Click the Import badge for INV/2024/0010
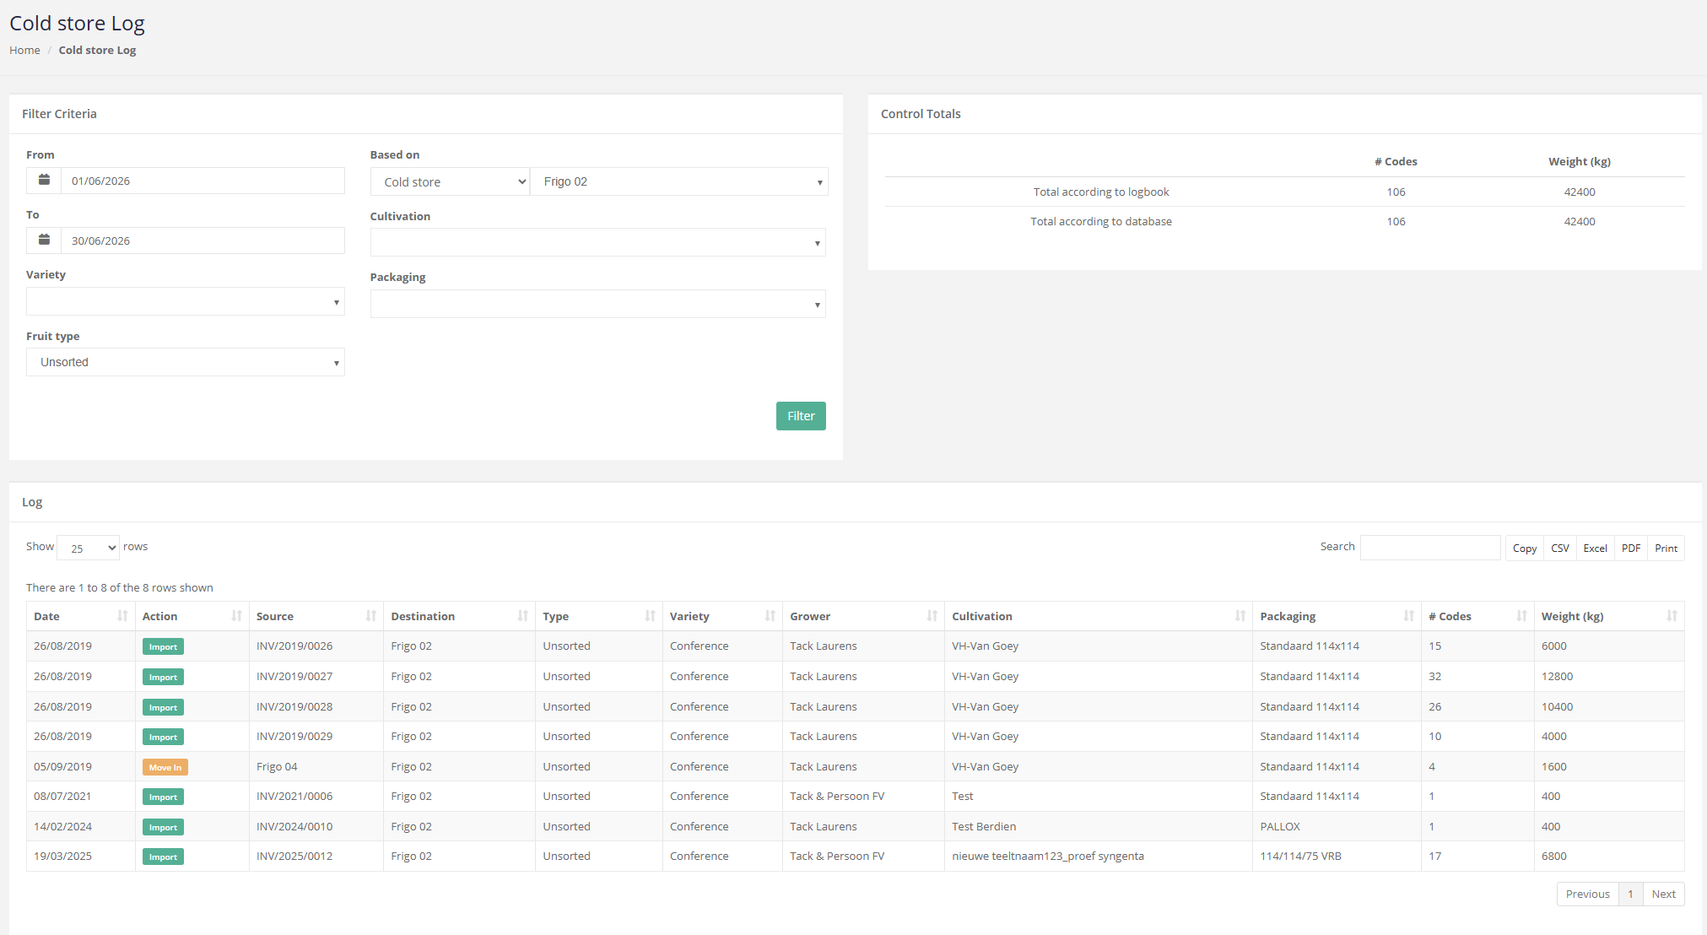The height and width of the screenshot is (935, 1707). (x=163, y=827)
